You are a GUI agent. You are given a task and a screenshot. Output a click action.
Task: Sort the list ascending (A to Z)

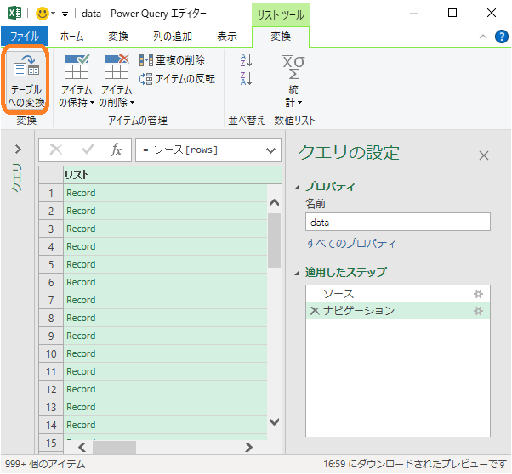click(x=247, y=59)
